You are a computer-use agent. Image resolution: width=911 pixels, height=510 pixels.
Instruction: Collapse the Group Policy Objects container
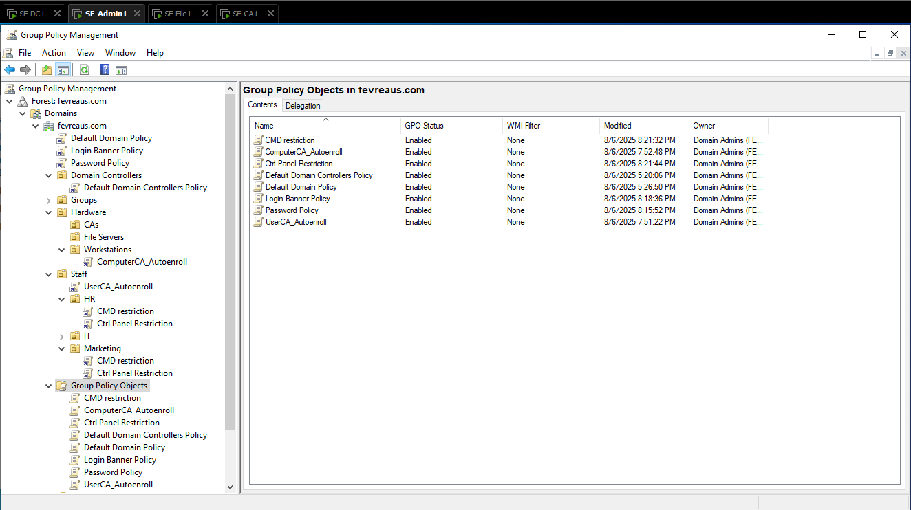pyautogui.click(x=48, y=385)
